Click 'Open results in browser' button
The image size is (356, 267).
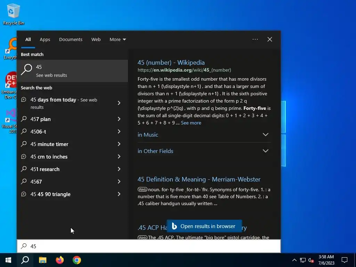tap(204, 226)
